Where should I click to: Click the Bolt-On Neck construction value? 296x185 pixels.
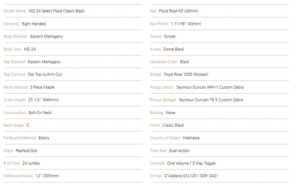[40, 113]
